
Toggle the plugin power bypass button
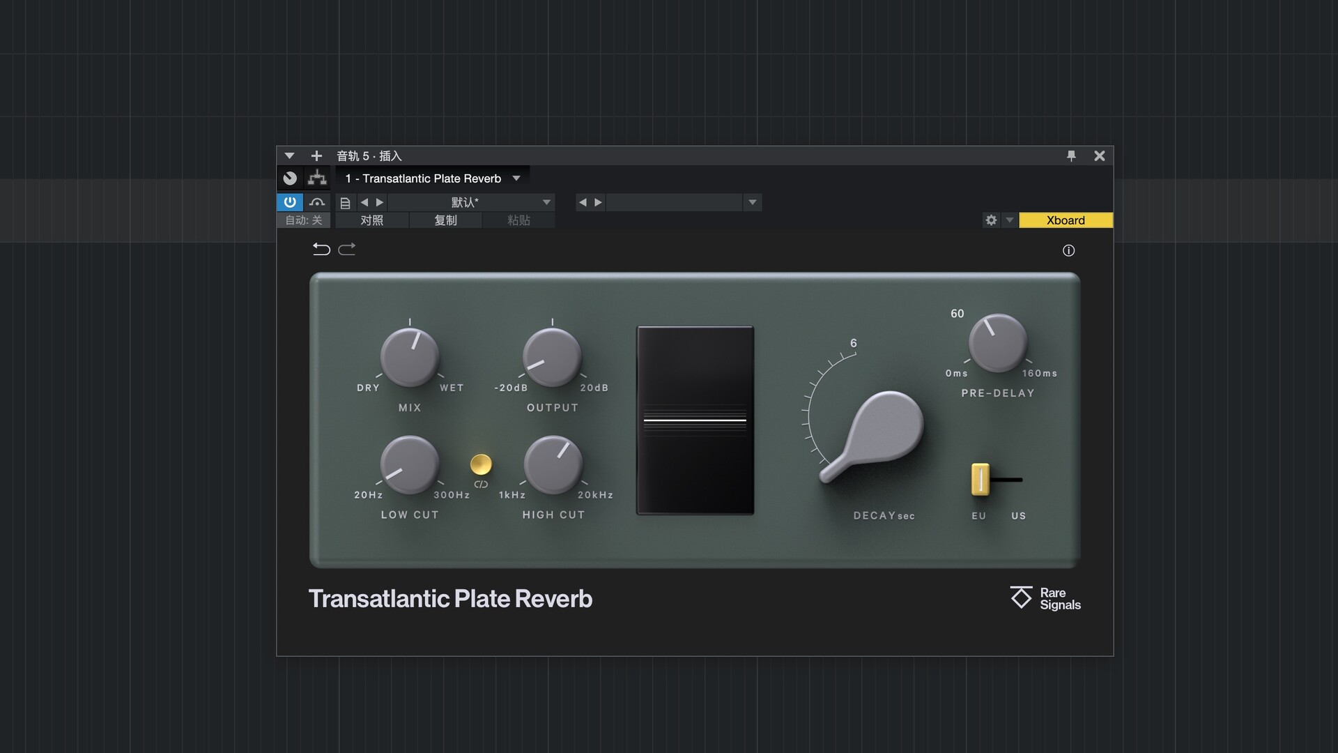click(290, 202)
